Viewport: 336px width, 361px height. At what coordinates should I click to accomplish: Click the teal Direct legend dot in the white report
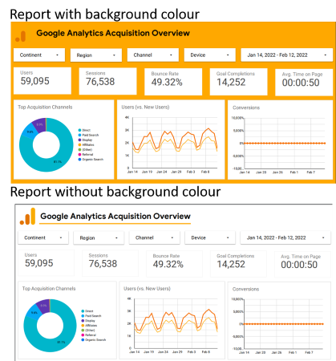(83, 311)
